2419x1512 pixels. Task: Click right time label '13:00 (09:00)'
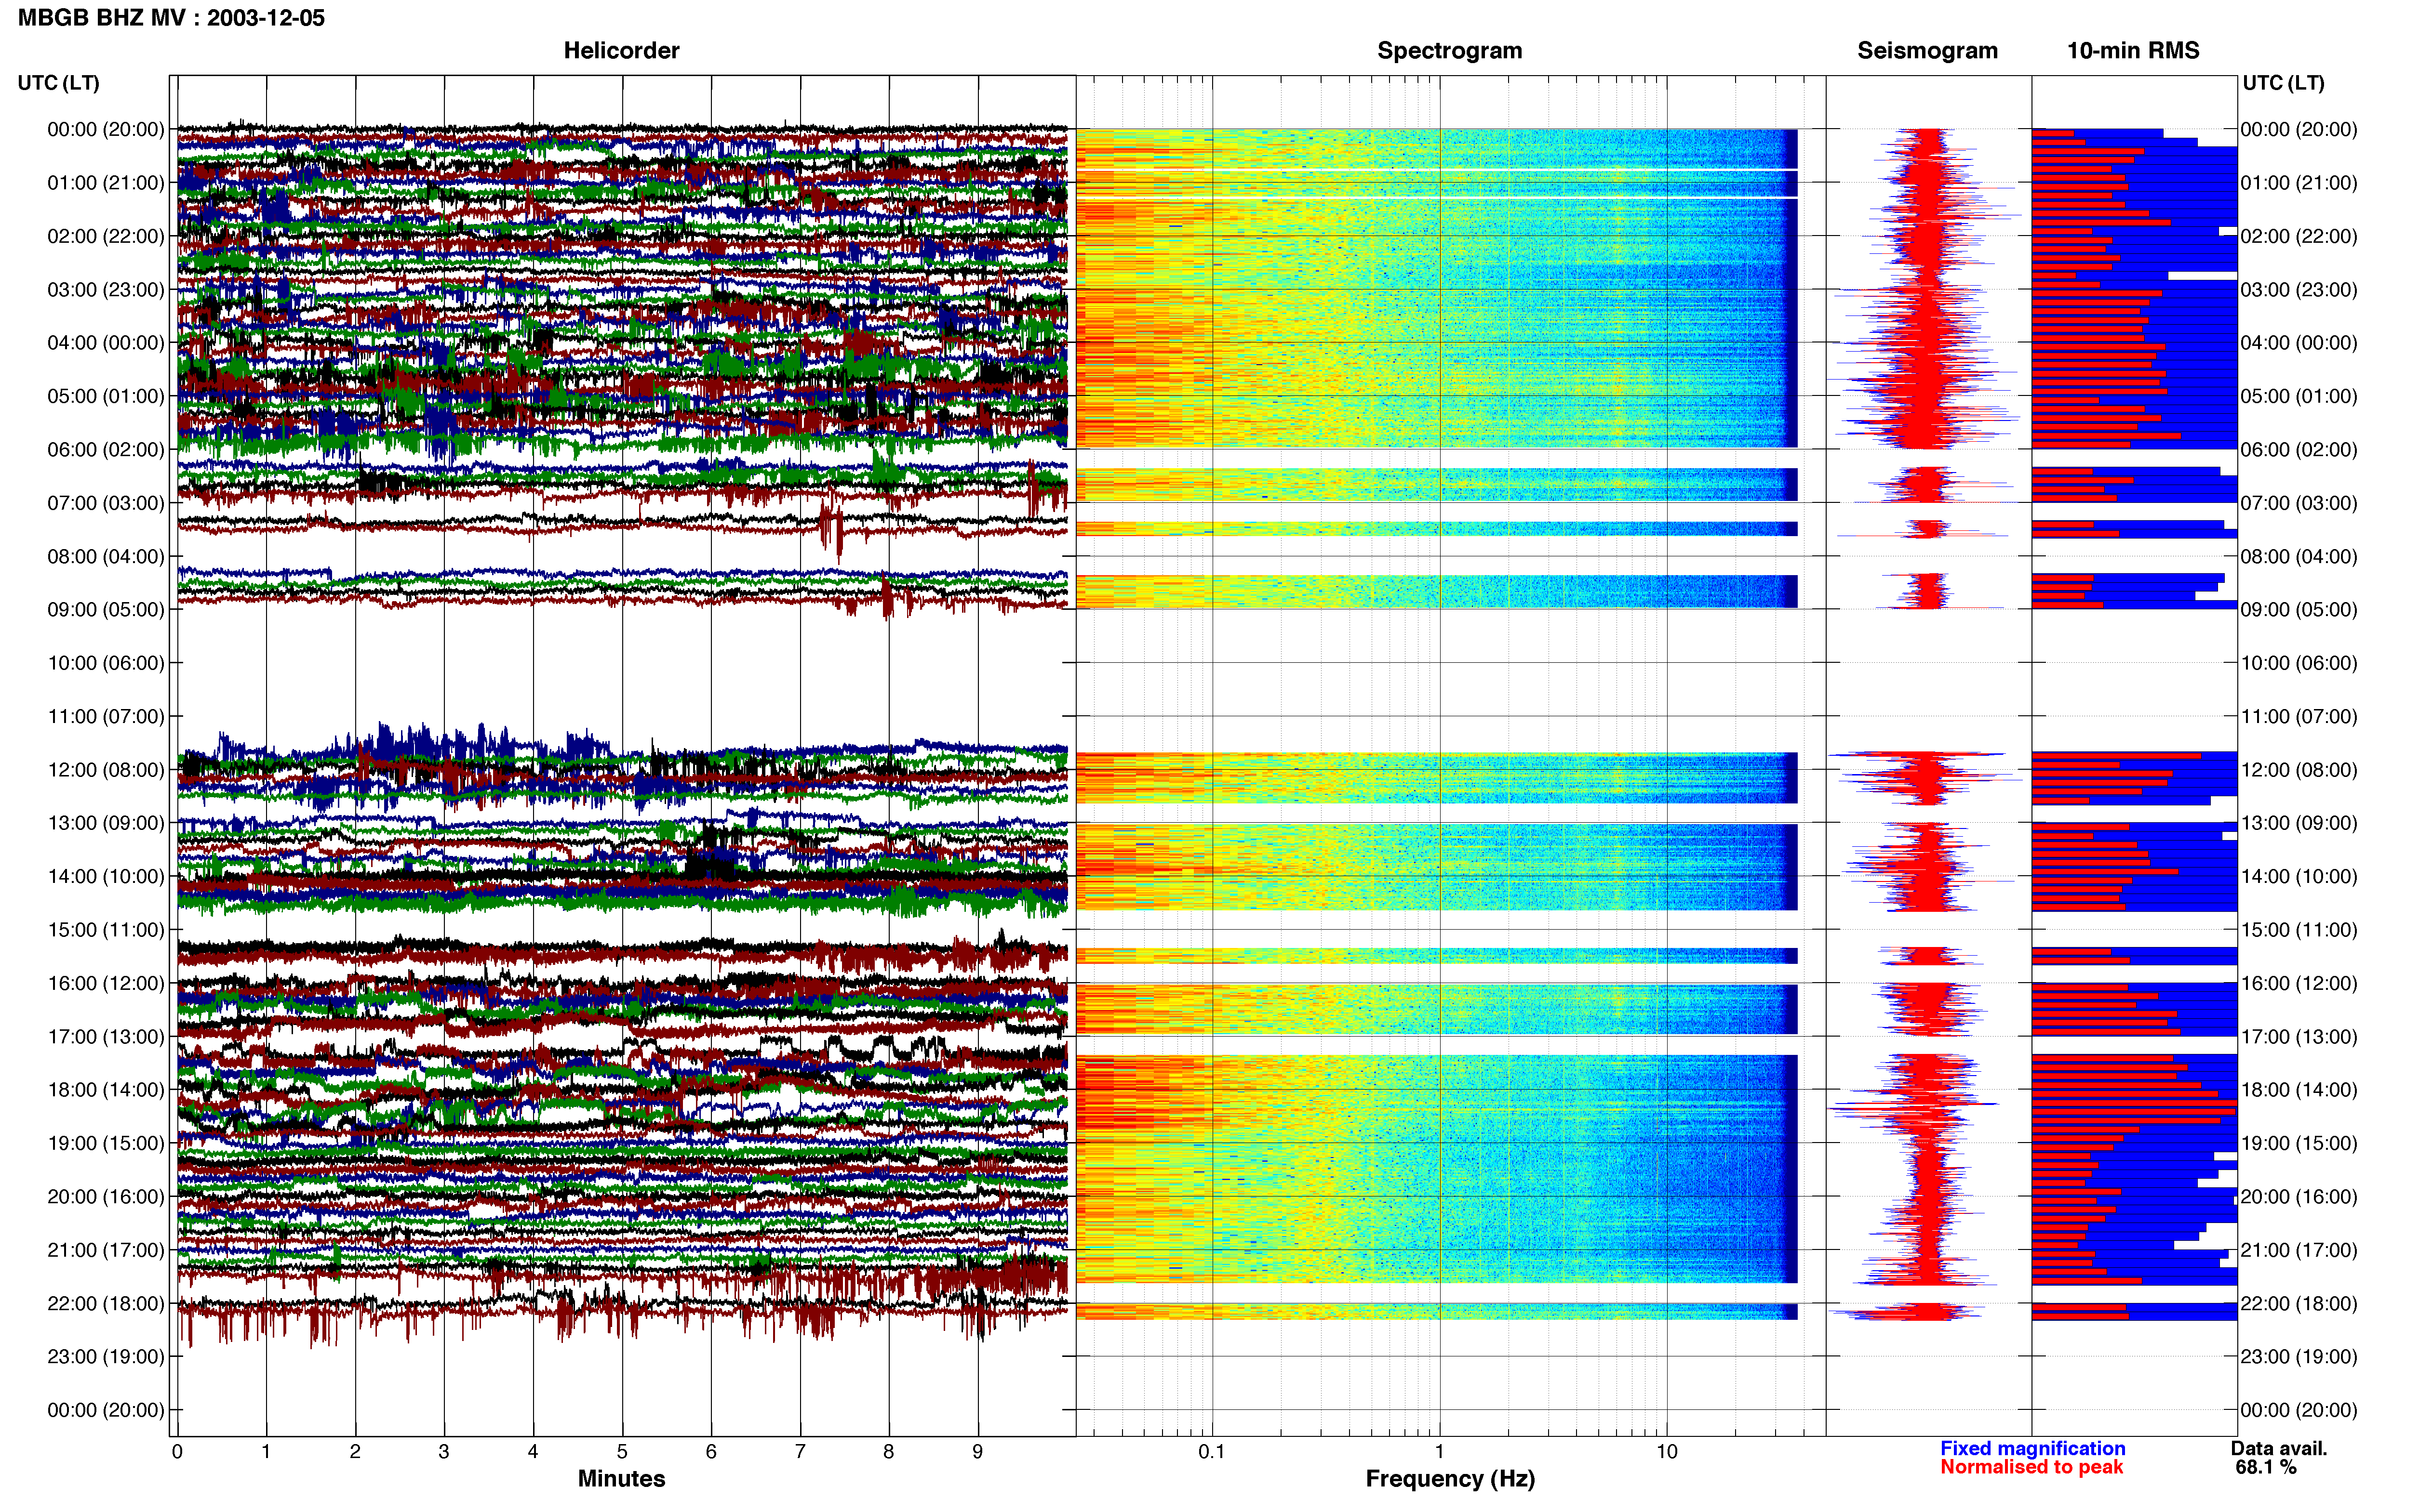pos(2299,823)
